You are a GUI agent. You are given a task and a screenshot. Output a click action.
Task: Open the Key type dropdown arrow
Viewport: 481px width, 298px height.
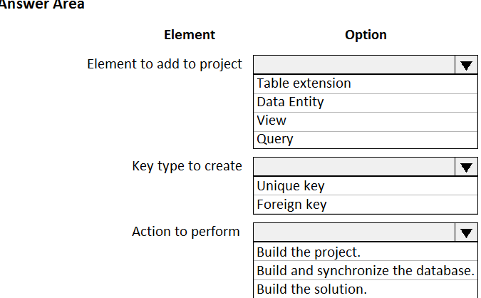(x=465, y=168)
